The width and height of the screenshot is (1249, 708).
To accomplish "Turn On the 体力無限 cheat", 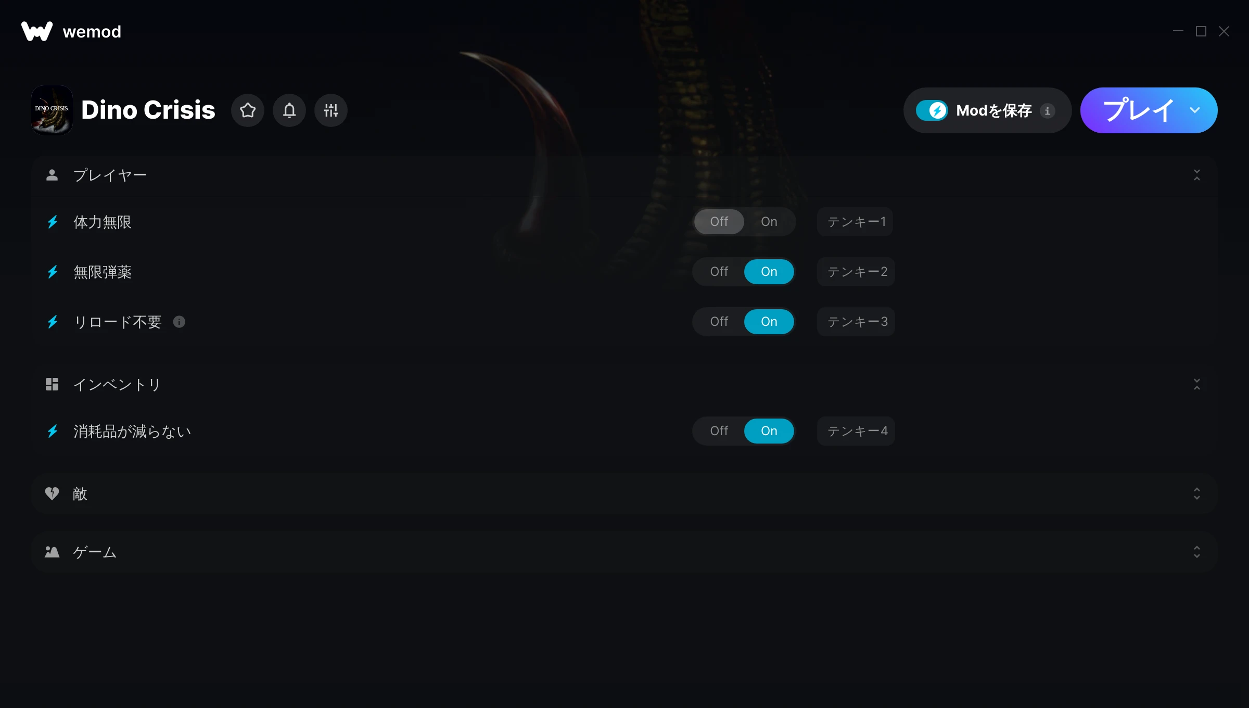I will [769, 222].
